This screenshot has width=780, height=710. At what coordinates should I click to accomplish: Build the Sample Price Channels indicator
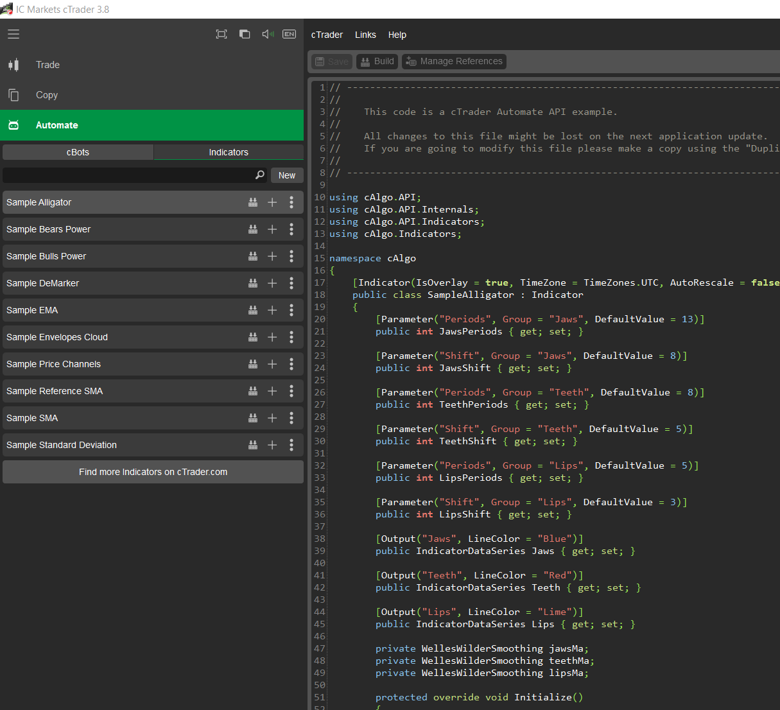point(253,364)
